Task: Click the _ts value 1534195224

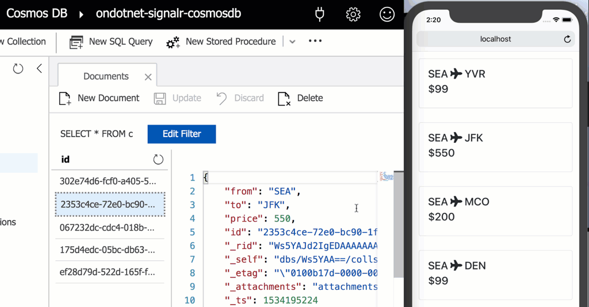Action: tap(290, 300)
